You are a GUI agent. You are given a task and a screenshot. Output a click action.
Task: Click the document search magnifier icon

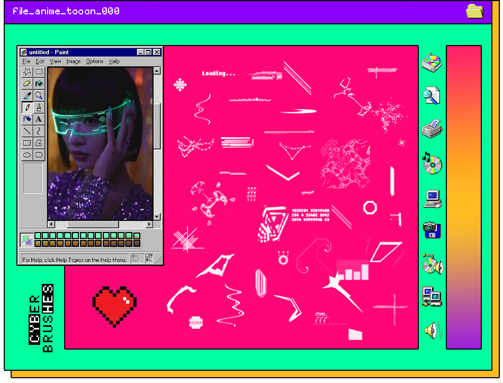pos(432,96)
